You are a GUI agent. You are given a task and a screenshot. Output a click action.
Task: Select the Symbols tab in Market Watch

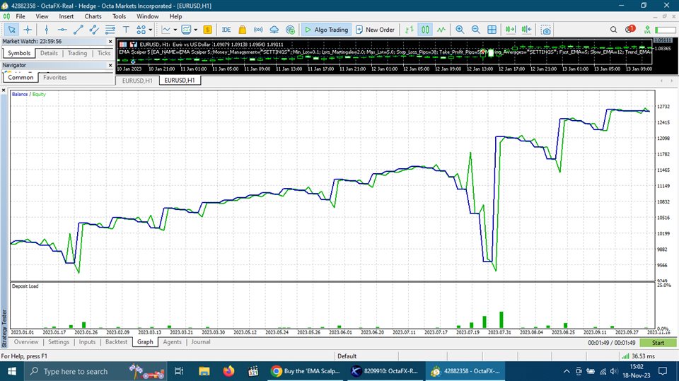pos(19,53)
